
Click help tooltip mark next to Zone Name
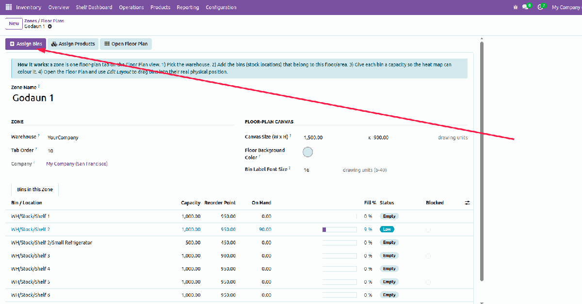click(x=39, y=86)
